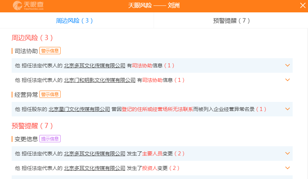The height and width of the screenshot is (179, 308).
Task: Click red 主要人员 text
Action: [152, 154]
